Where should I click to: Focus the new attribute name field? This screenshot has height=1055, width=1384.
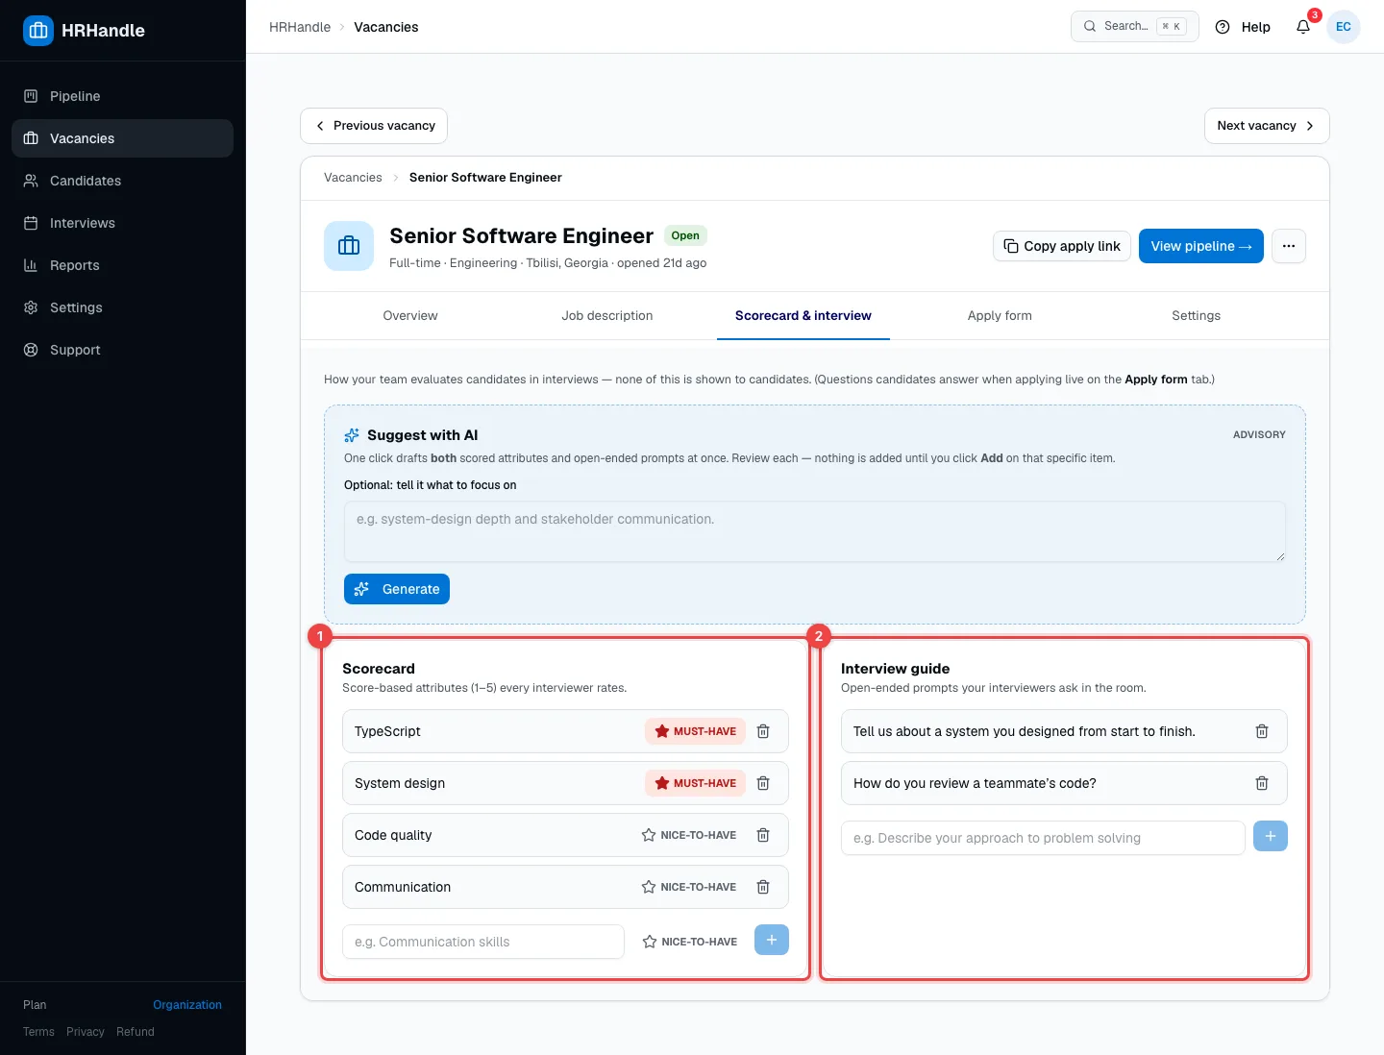pyautogui.click(x=483, y=942)
